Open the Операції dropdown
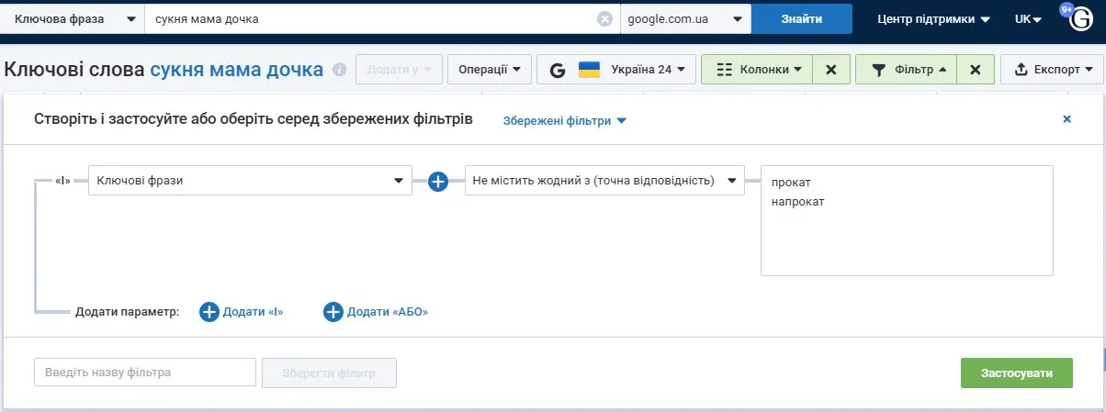 (x=490, y=69)
